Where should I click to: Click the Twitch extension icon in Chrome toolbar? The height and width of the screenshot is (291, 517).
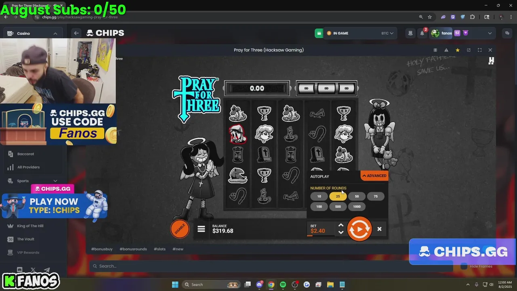(x=453, y=17)
